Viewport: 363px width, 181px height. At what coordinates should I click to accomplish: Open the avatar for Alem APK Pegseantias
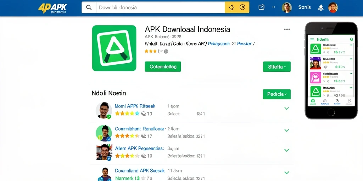pyautogui.click(x=104, y=152)
